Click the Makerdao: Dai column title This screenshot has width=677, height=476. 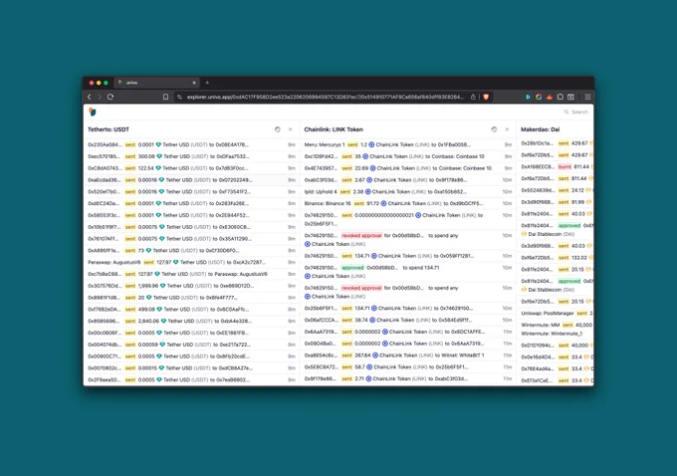(x=541, y=129)
